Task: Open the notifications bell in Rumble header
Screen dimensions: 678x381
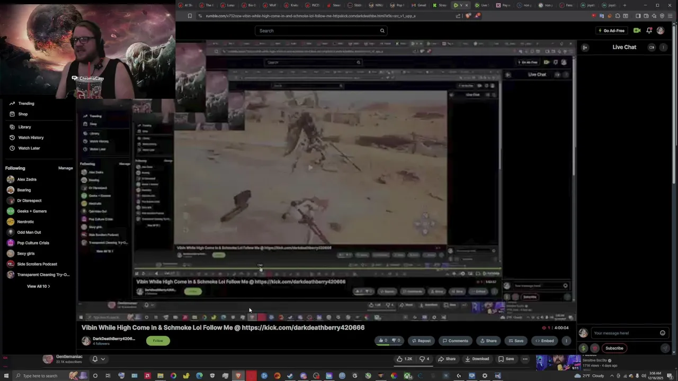Action: click(649, 31)
